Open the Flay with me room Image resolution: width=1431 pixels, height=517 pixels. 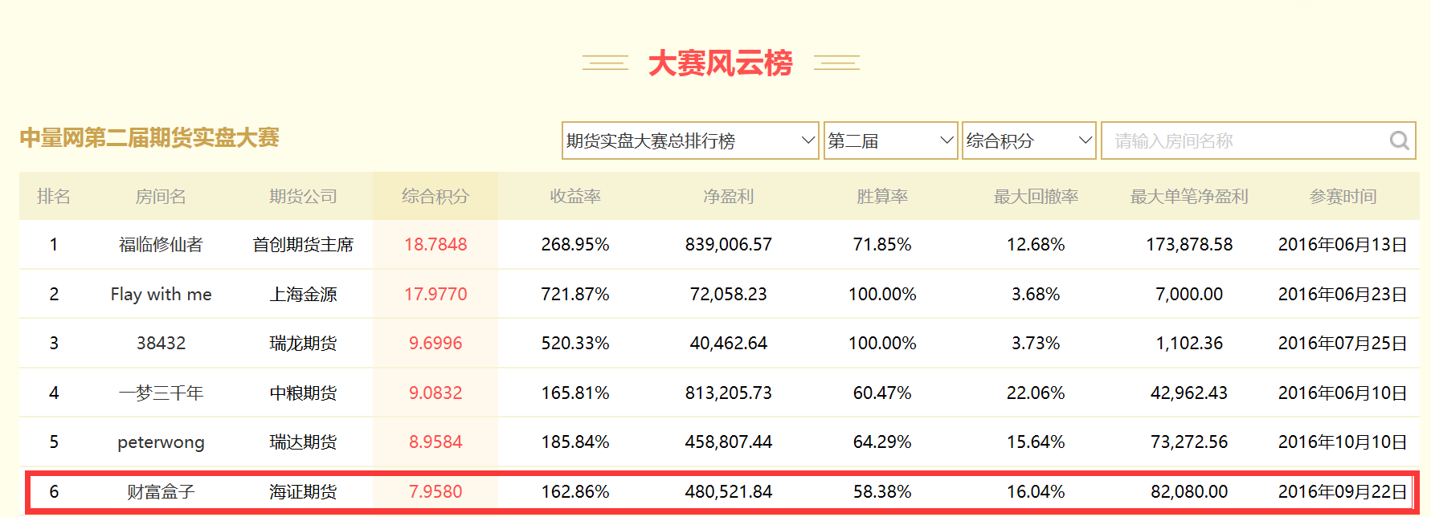[161, 295]
